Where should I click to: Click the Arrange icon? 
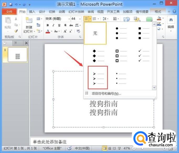pos(137,19)
